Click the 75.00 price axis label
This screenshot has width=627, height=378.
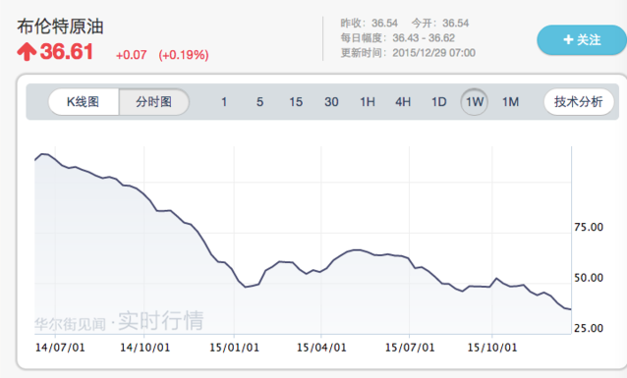click(x=589, y=228)
